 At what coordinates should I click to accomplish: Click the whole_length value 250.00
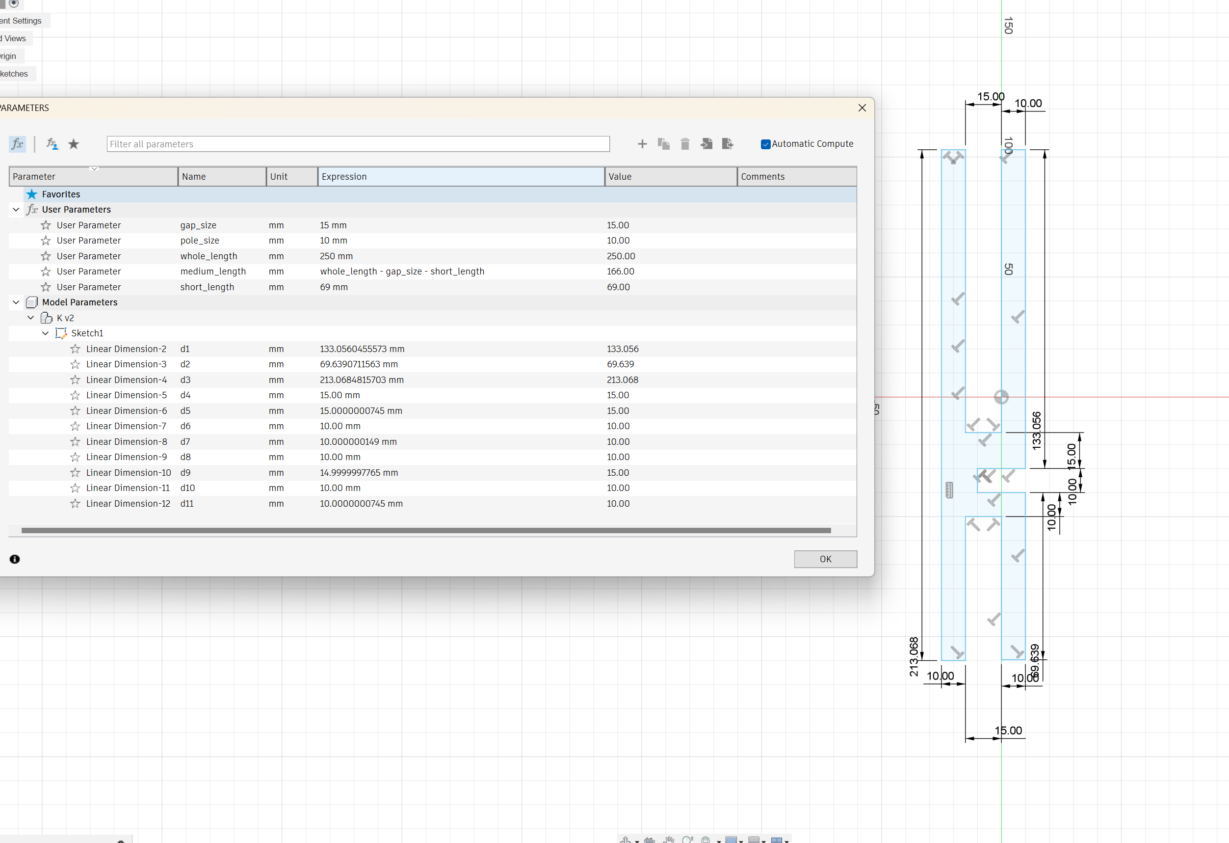(621, 256)
